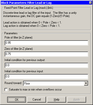Screen dimensions: 93x105
Task: Select the previous output initial condition field
Action: [46, 65]
